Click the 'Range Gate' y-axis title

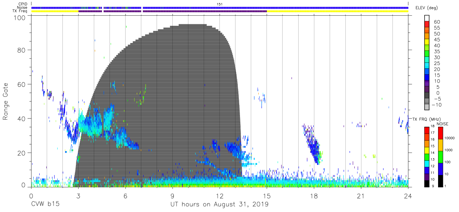click(6, 102)
